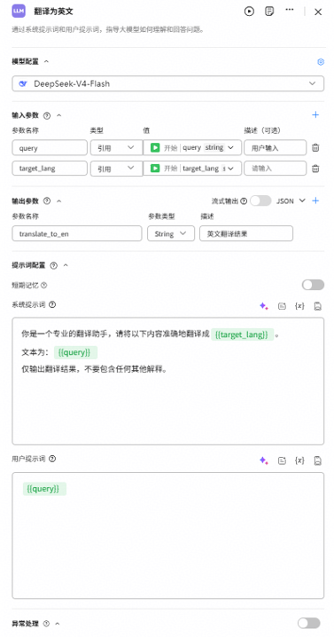Toggle the short-term memory switch
Screen dimensions: 334x637
pos(313,285)
